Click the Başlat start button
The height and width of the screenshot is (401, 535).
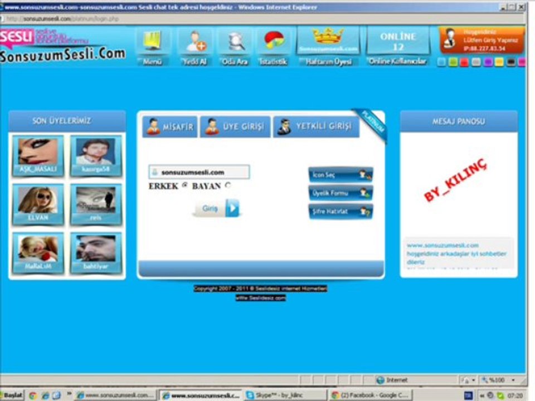pos(12,395)
